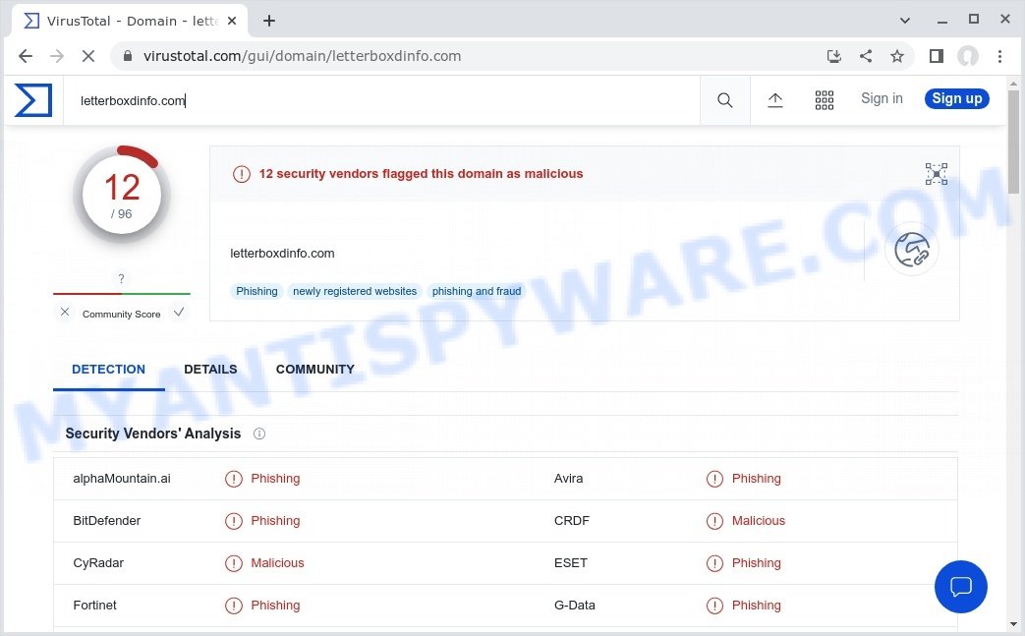The image size is (1025, 636).
Task: Close the VirusTotal browser tab
Action: tap(231, 21)
